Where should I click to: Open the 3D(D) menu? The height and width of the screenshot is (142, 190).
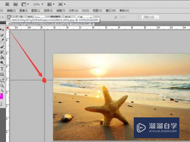(x=85, y=11)
